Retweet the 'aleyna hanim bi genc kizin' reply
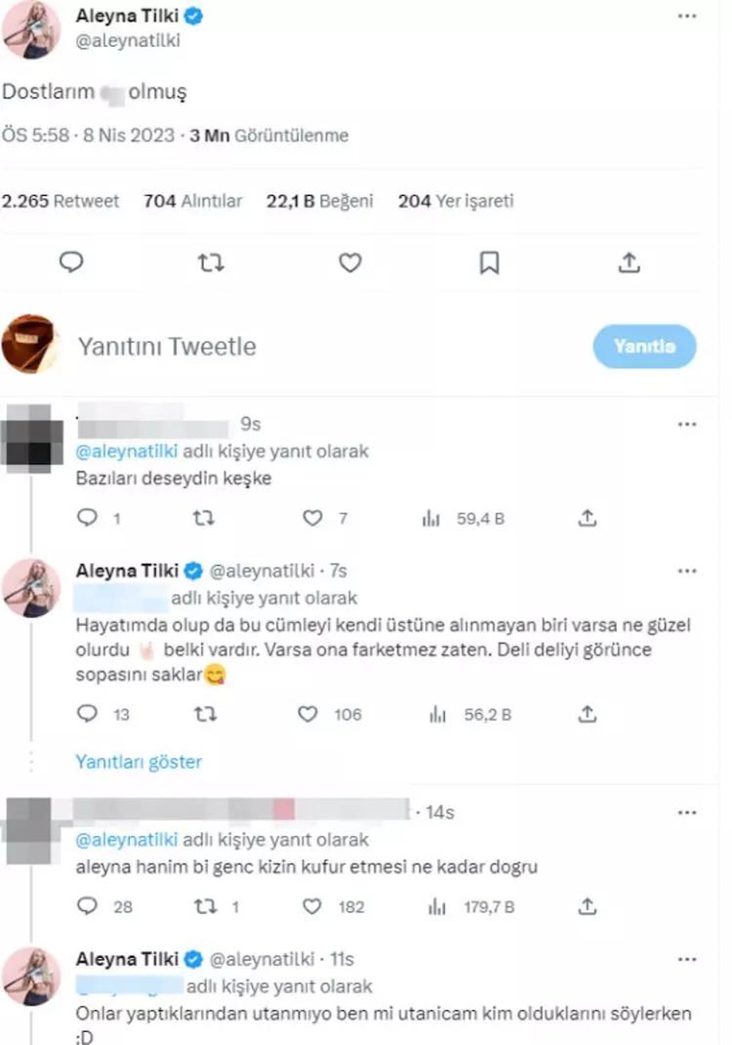 click(205, 906)
